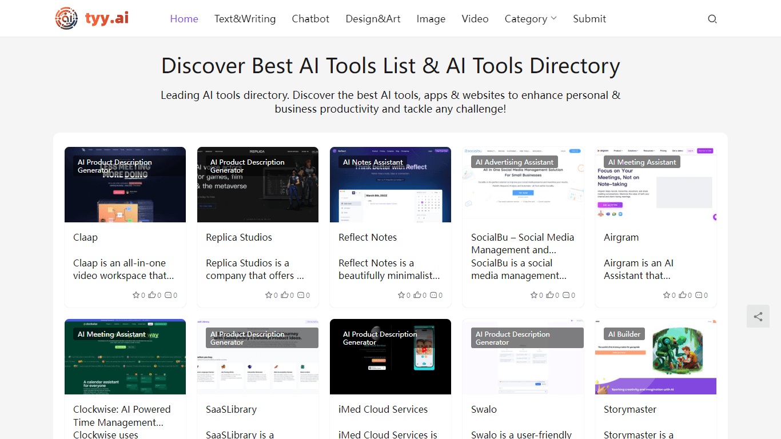
Task: Open the Submit link in navigation
Action: click(x=589, y=19)
